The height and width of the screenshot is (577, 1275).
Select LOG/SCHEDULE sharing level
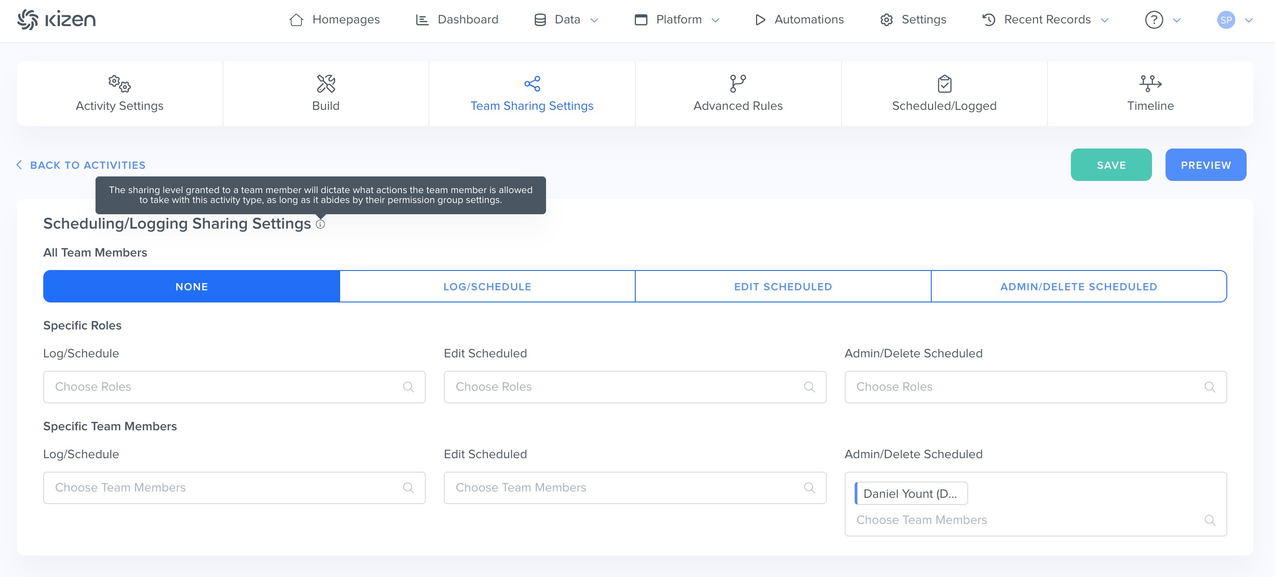point(487,287)
